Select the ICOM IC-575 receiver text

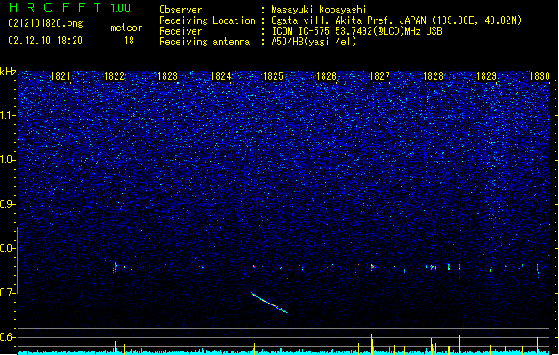click(357, 31)
